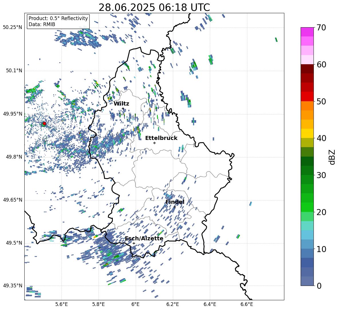
Task: Click the 50.25°N latitude label
Action: pos(13,28)
